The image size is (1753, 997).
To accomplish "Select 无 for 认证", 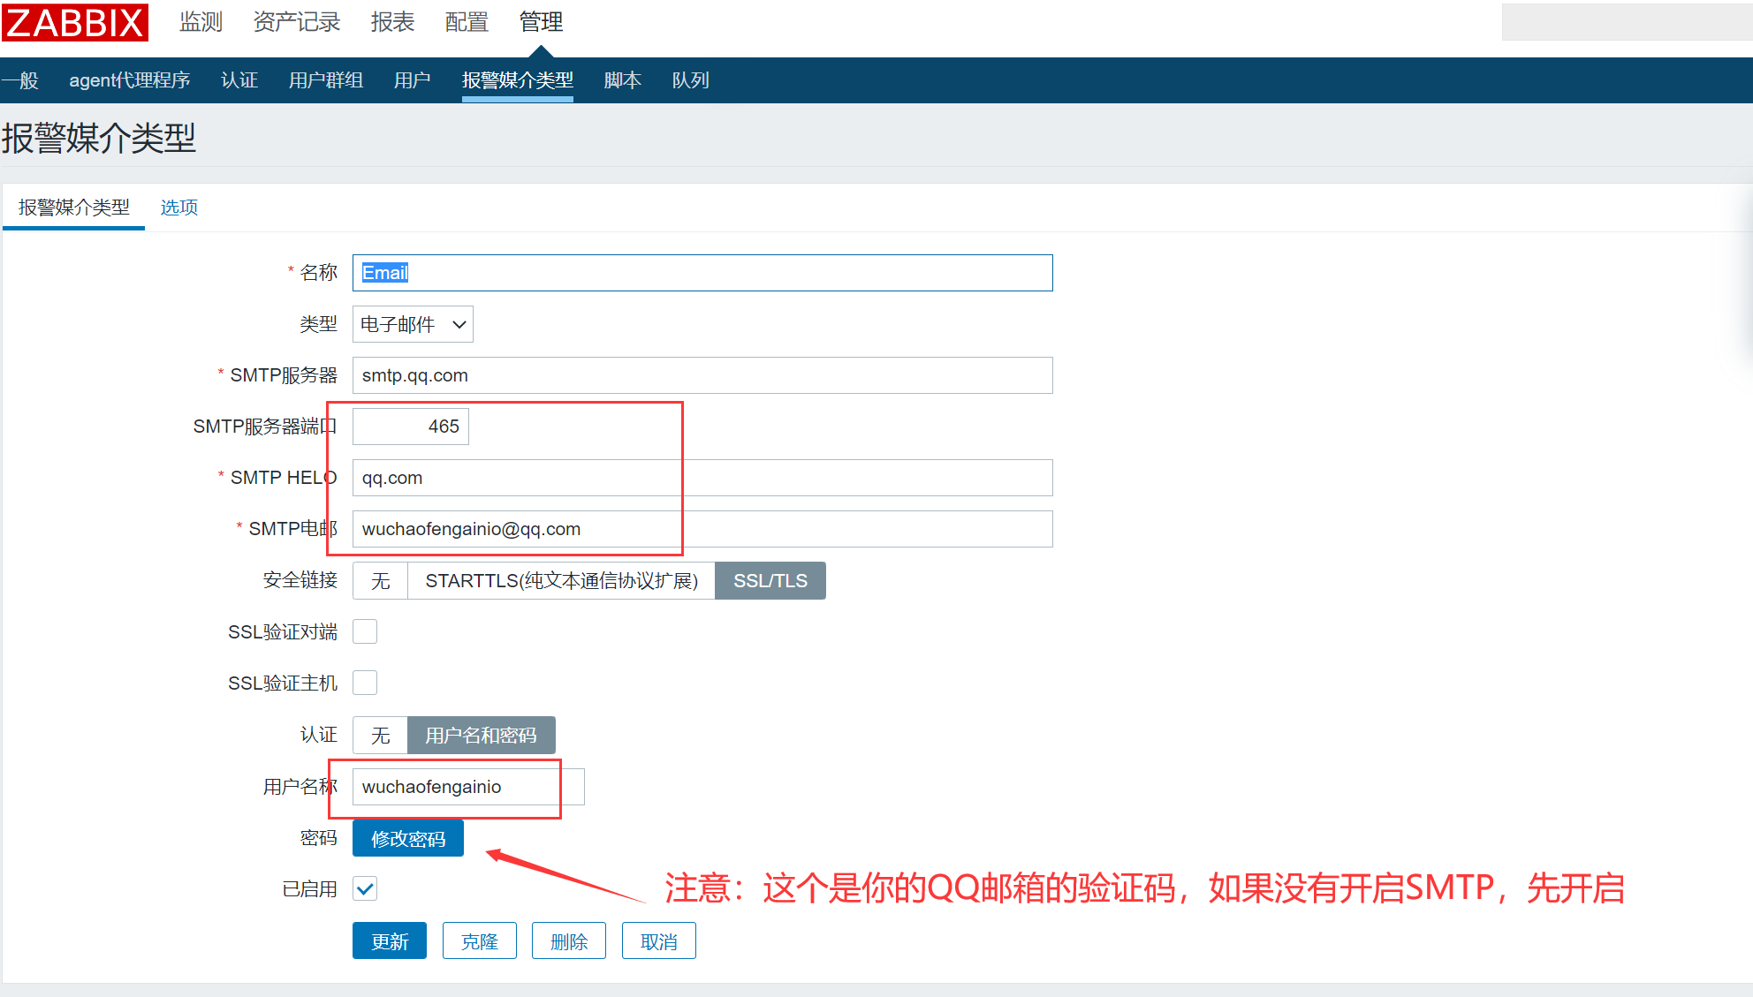I will click(381, 736).
